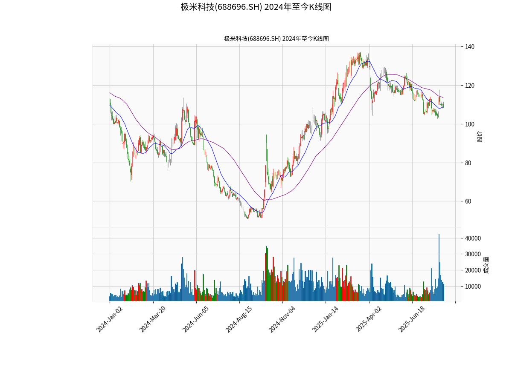Select the 2024-Jan-02 date label

(x=110, y=319)
